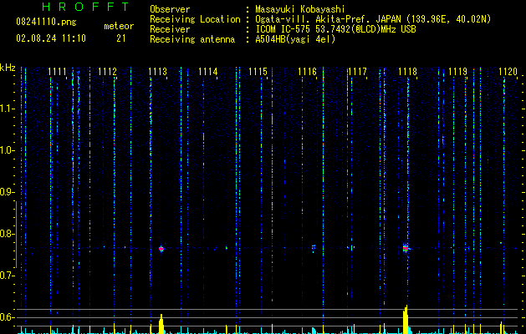Click the 0.8 frequency axis label
This screenshot has height=334, width=526.
pos(7,234)
